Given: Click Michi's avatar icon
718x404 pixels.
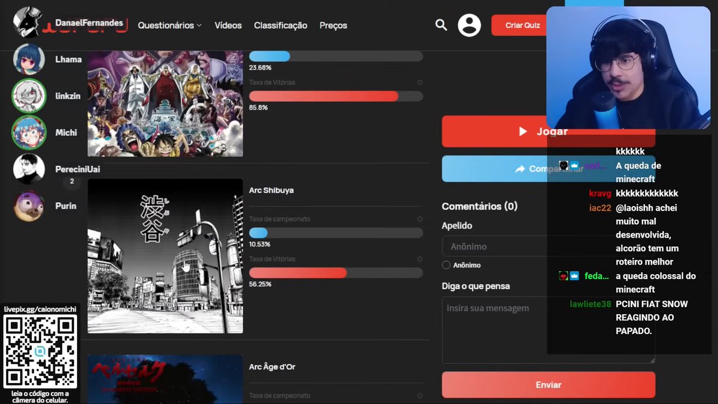Looking at the screenshot, I should pyautogui.click(x=29, y=132).
